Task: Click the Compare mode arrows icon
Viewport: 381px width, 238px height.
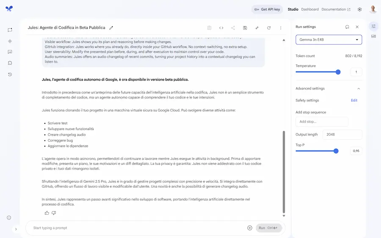Action: (257, 28)
